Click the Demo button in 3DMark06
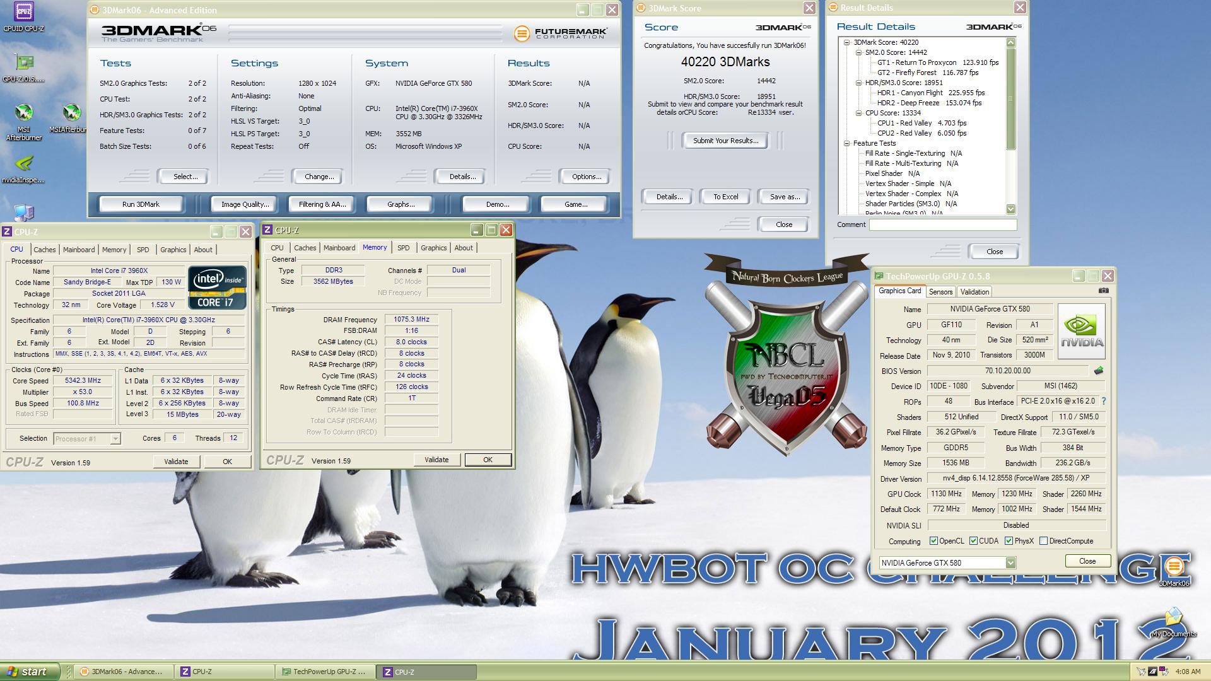The image size is (1211, 681). (497, 204)
